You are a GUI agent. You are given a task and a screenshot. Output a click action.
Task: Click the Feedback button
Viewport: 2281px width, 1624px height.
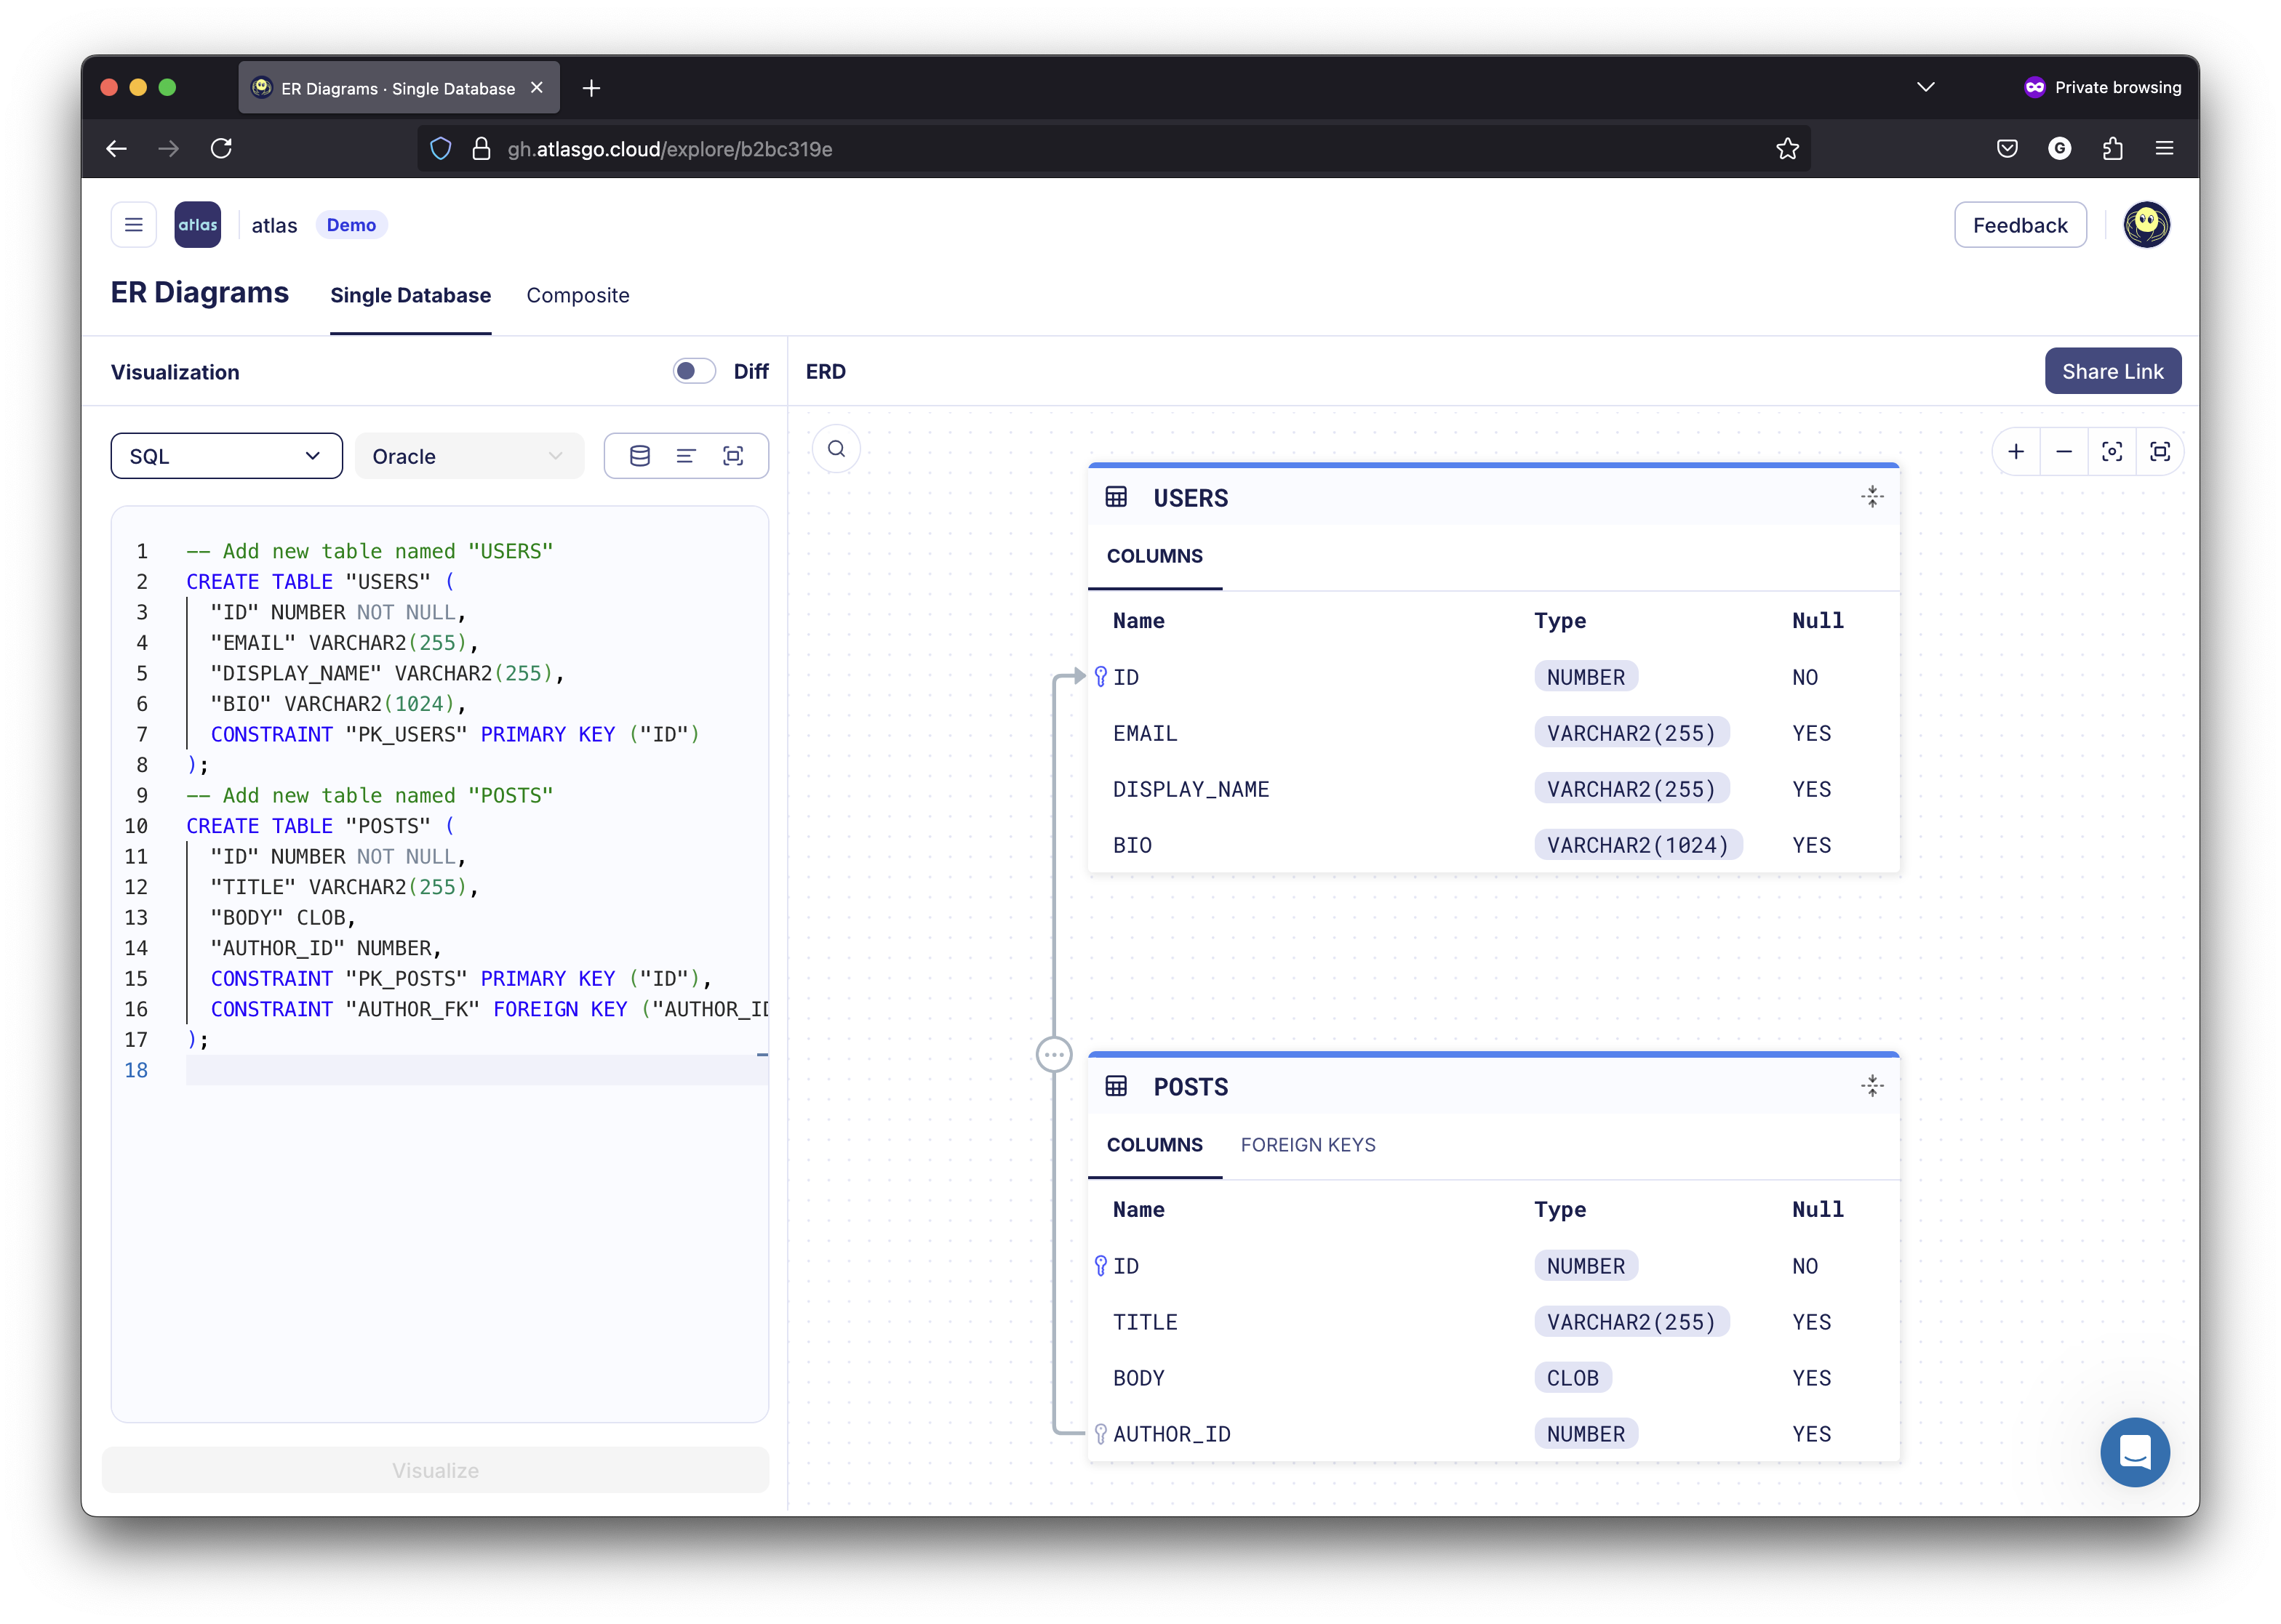pos(2019,225)
